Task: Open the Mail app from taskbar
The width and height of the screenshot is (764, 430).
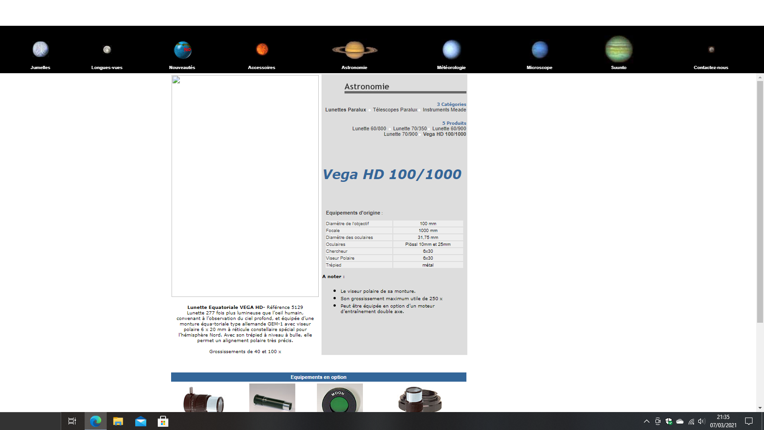Action: click(141, 421)
